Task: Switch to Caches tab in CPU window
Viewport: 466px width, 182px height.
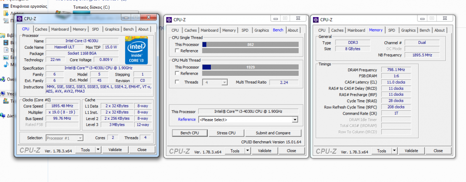Action: point(41,29)
